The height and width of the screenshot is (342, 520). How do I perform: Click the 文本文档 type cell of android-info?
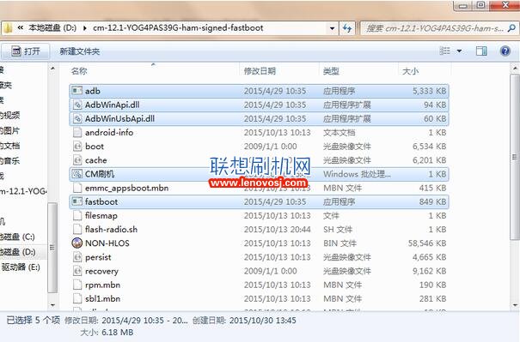click(339, 133)
